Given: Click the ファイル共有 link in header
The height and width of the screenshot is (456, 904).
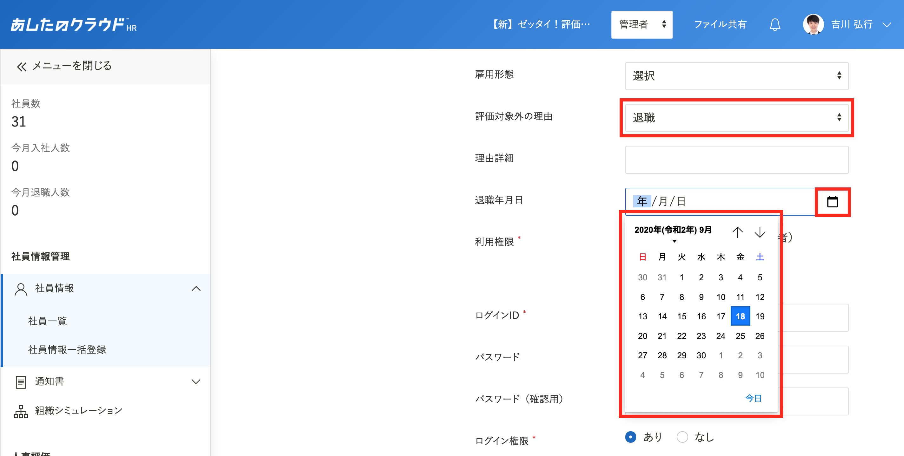Looking at the screenshot, I should (720, 24).
